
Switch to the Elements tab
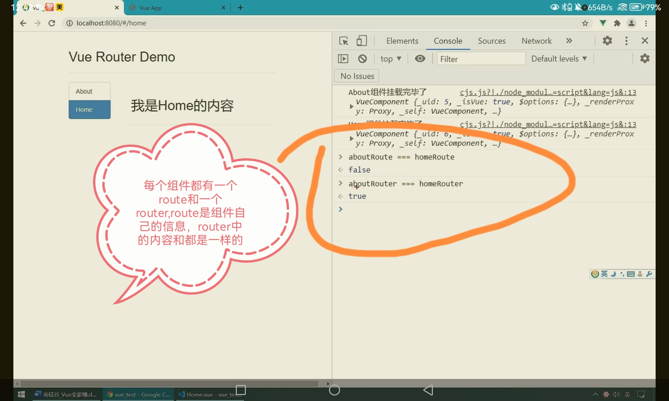pyautogui.click(x=402, y=41)
